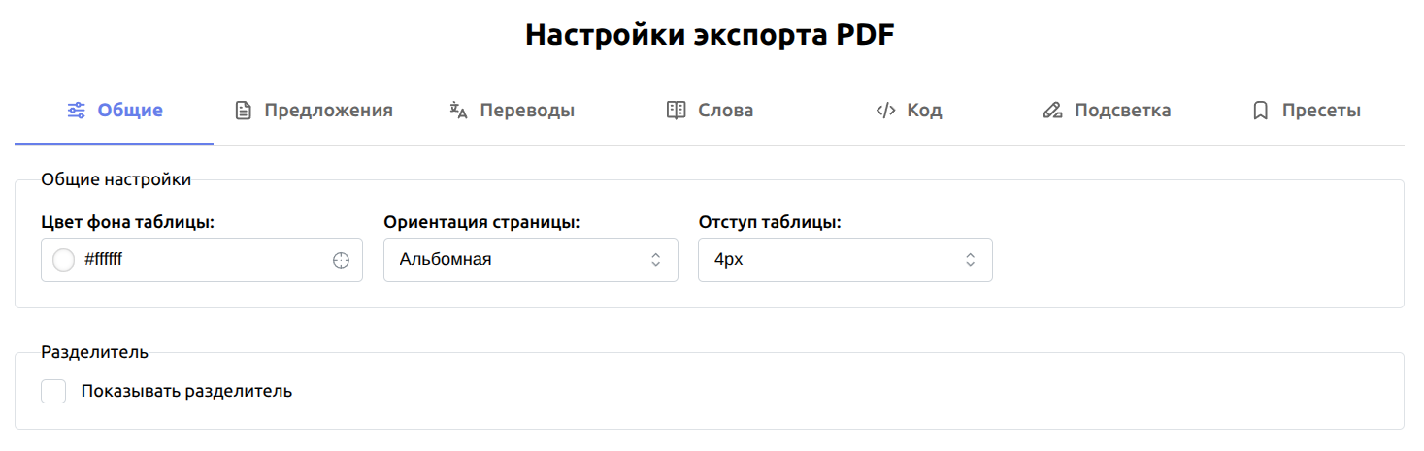This screenshot has width=1424, height=451.
Task: Select the Пресеты tab
Action: point(1320,111)
